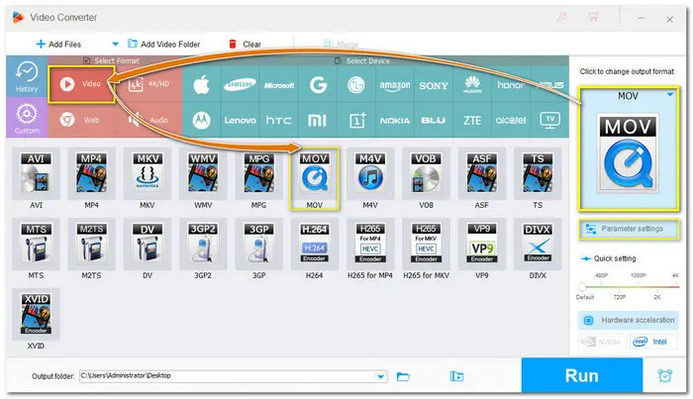The height and width of the screenshot is (399, 693).
Task: Open Amazon device presets
Action: [x=395, y=84]
